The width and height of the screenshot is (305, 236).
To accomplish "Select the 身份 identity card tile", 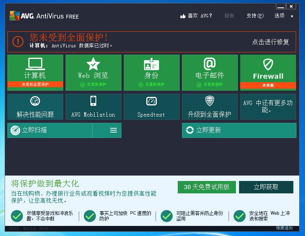I will [151, 72].
